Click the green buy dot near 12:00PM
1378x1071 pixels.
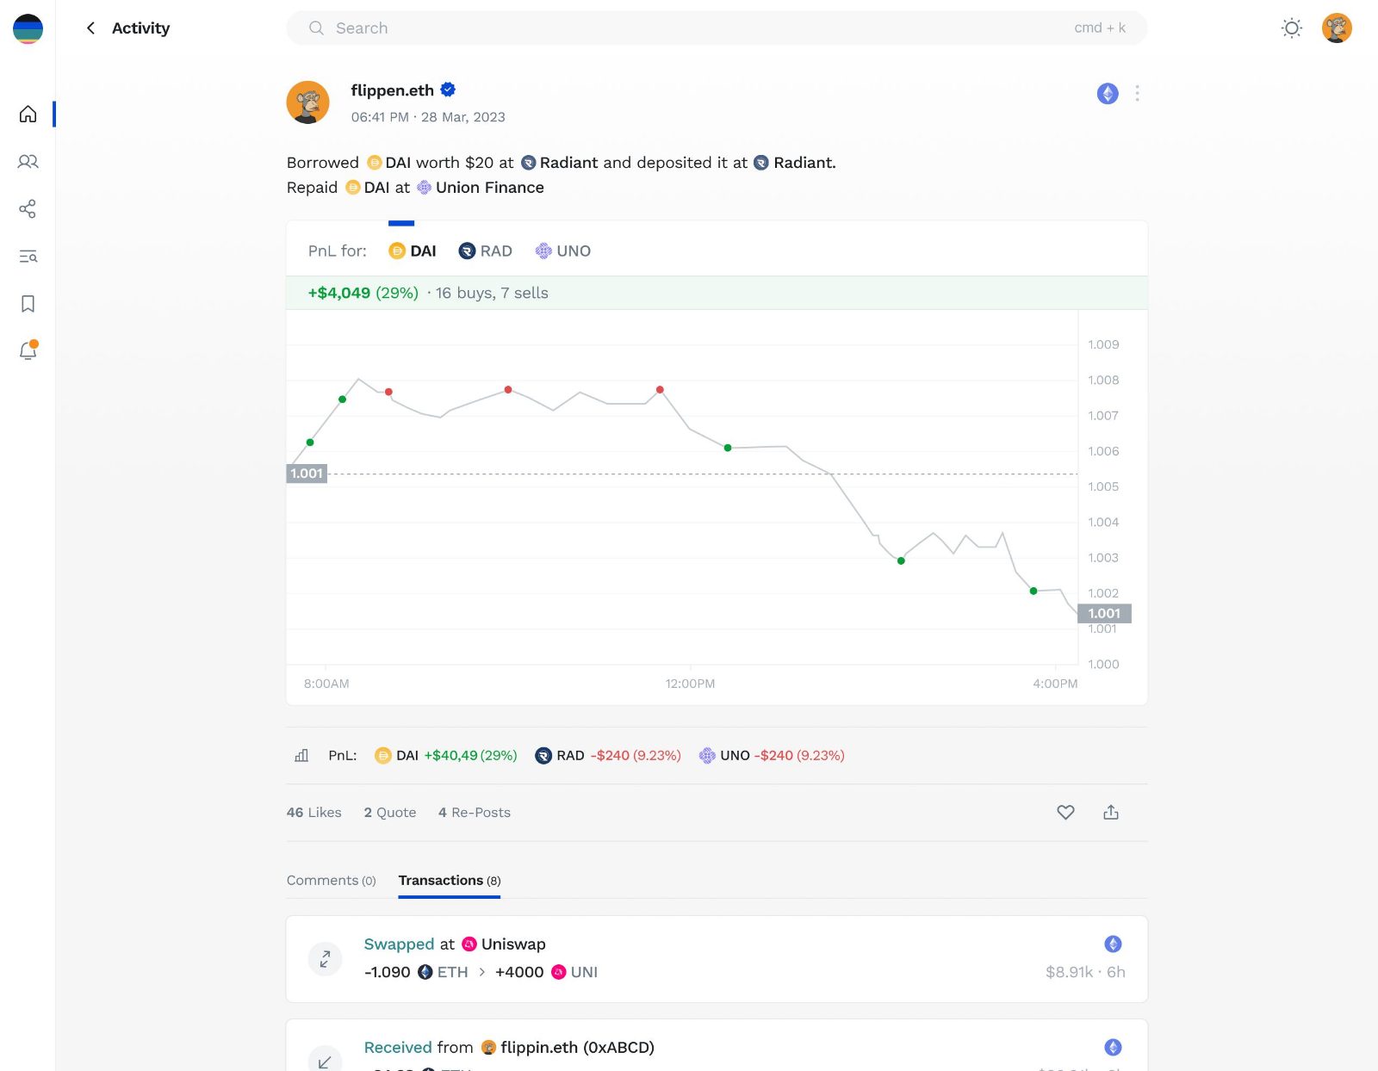point(728,448)
